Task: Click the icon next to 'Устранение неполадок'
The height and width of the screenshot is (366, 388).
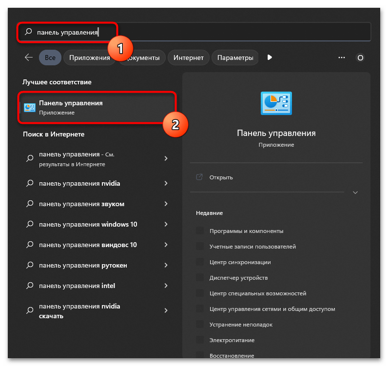Action: pos(200,324)
